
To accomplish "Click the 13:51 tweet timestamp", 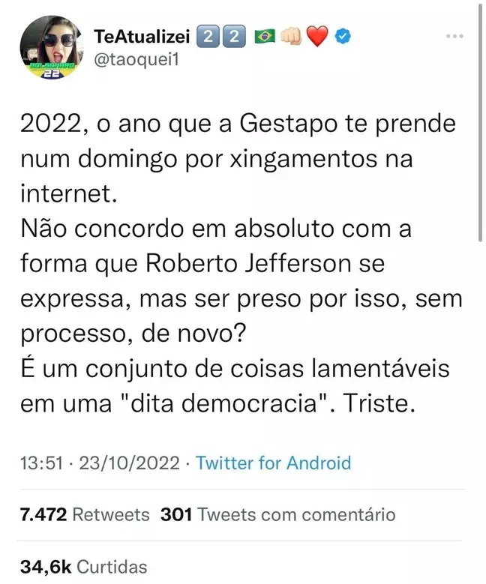I will pyautogui.click(x=40, y=463).
